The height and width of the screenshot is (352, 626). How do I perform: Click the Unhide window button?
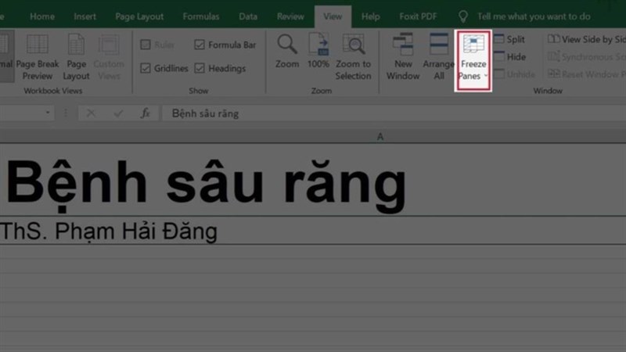coord(515,74)
